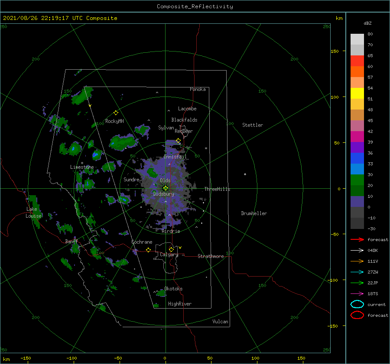Click the Lacombe town label
Image resolution: width=390 pixels, height=364 pixels.
tap(187, 109)
